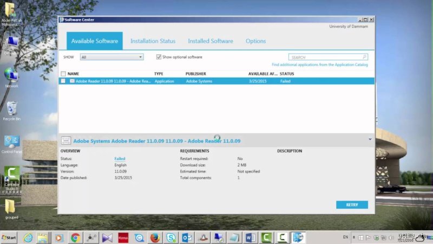This screenshot has height=244, width=433.
Task: Open Google Chrome from the taskbar
Action: pyautogui.click(x=75, y=237)
